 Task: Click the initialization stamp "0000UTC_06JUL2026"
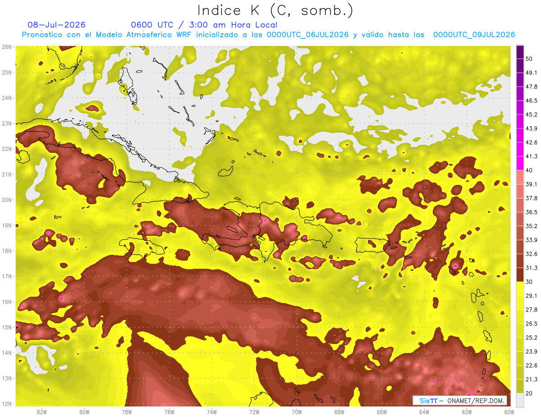tap(308, 35)
